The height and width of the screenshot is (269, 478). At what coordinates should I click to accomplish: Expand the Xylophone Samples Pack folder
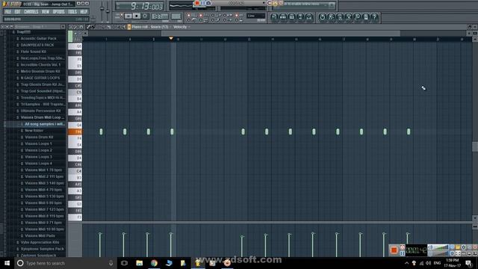(42, 249)
